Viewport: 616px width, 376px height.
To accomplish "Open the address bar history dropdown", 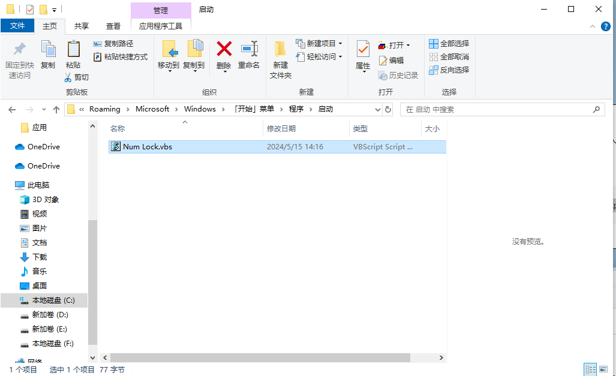I will (377, 109).
